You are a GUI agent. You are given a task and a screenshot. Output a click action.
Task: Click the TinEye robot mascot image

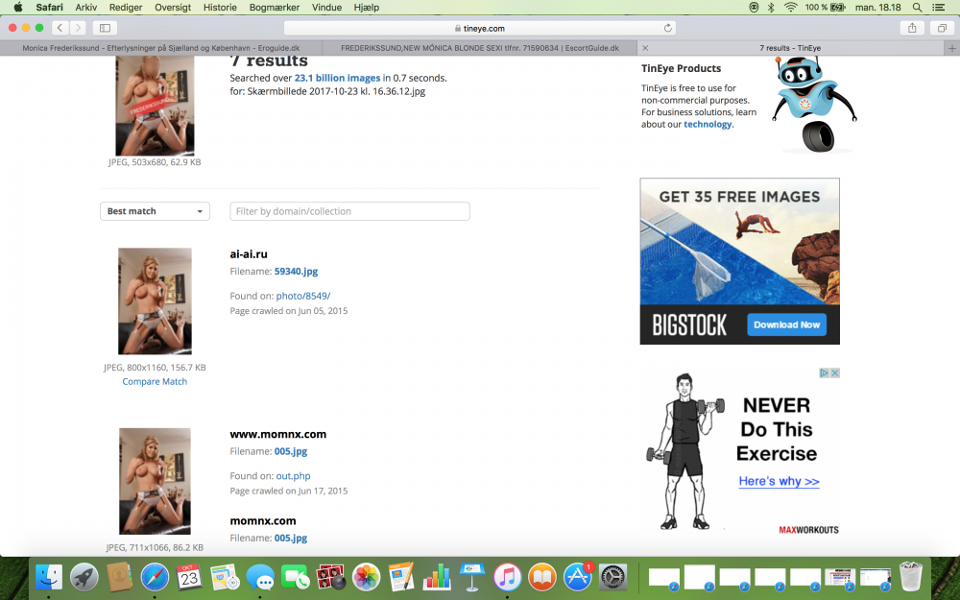pyautogui.click(x=814, y=104)
